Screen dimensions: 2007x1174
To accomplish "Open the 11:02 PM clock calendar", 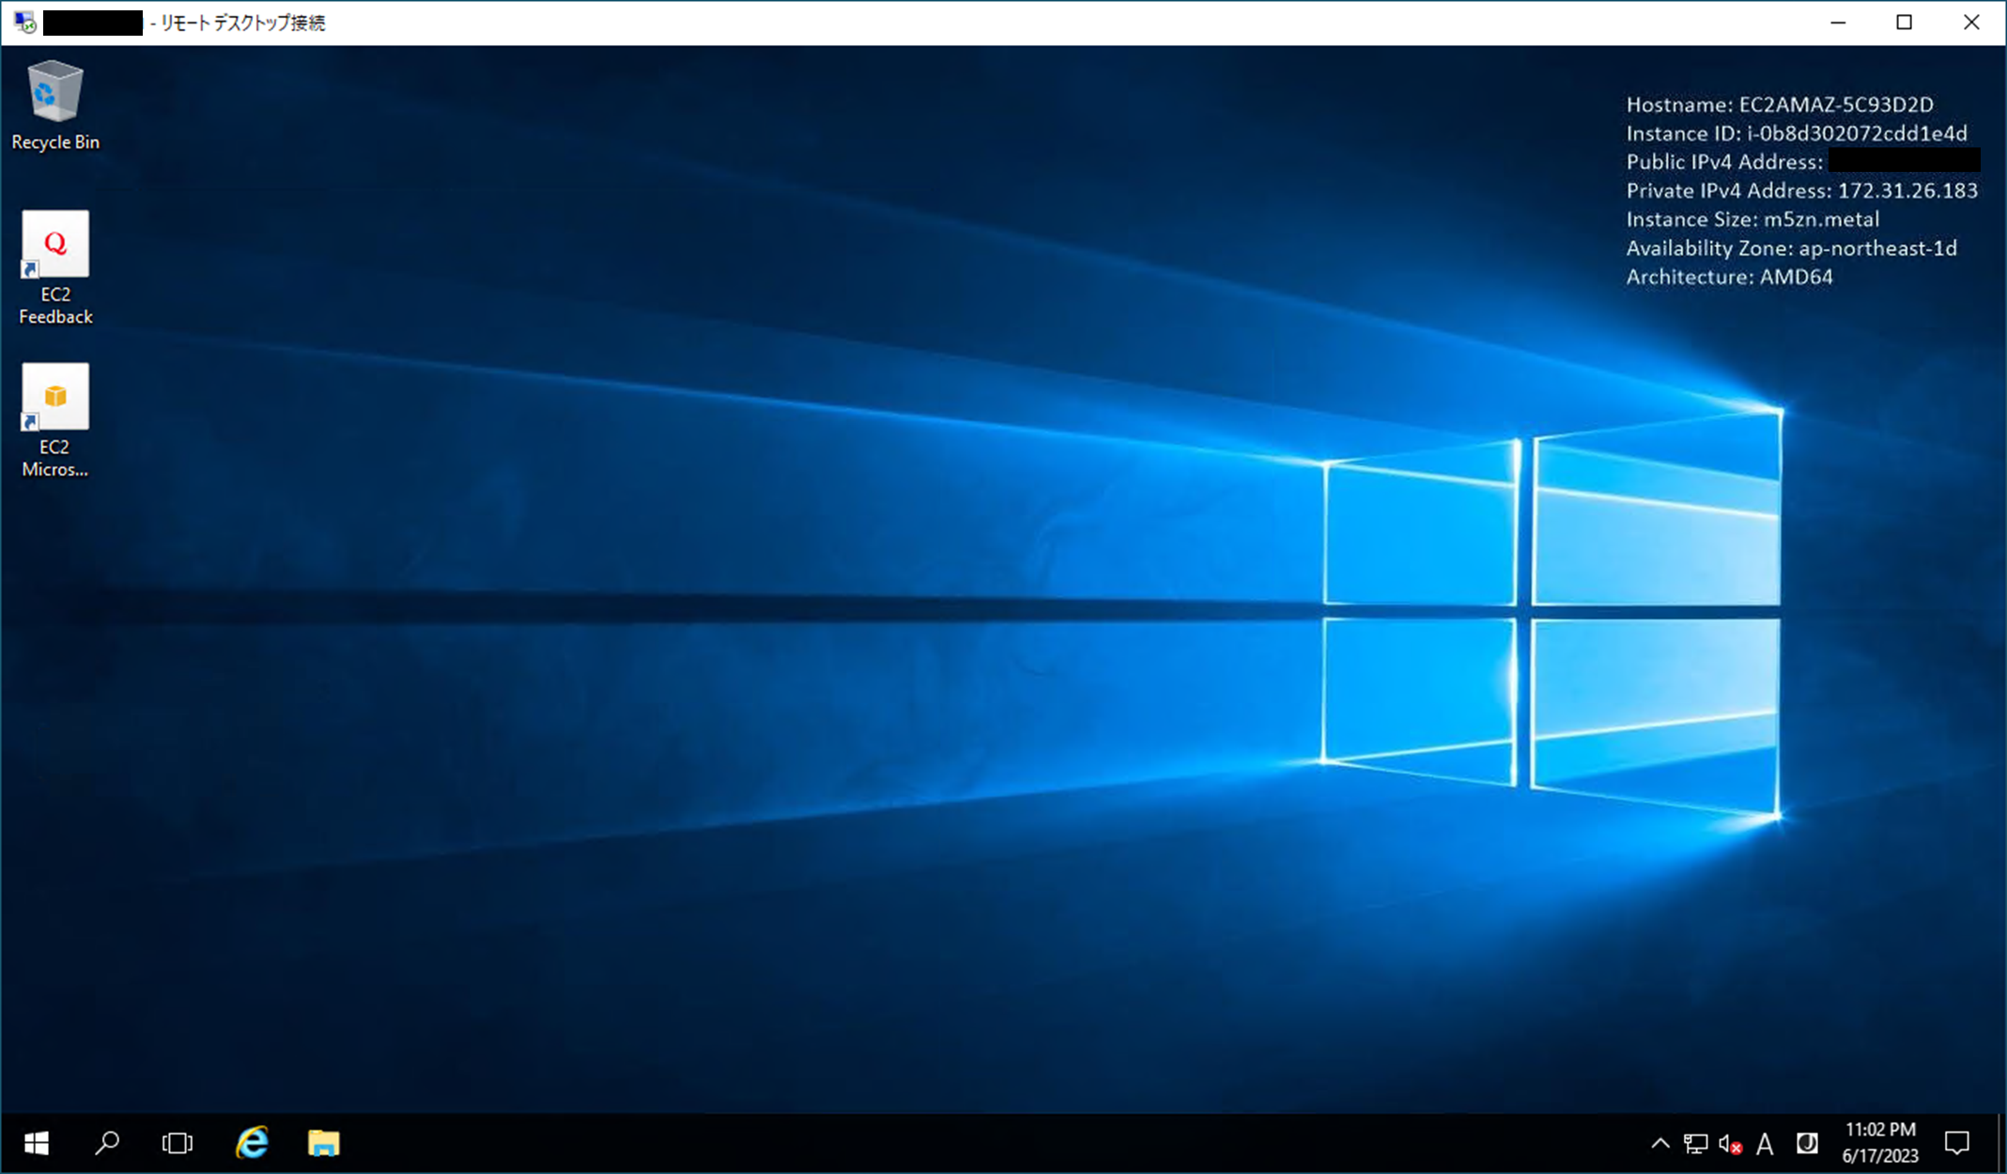I will pos(1879,1143).
